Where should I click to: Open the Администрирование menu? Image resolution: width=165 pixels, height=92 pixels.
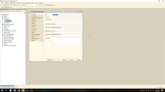coord(26,3)
